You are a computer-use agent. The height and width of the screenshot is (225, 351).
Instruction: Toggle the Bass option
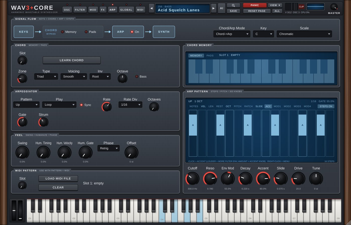coord(141,76)
